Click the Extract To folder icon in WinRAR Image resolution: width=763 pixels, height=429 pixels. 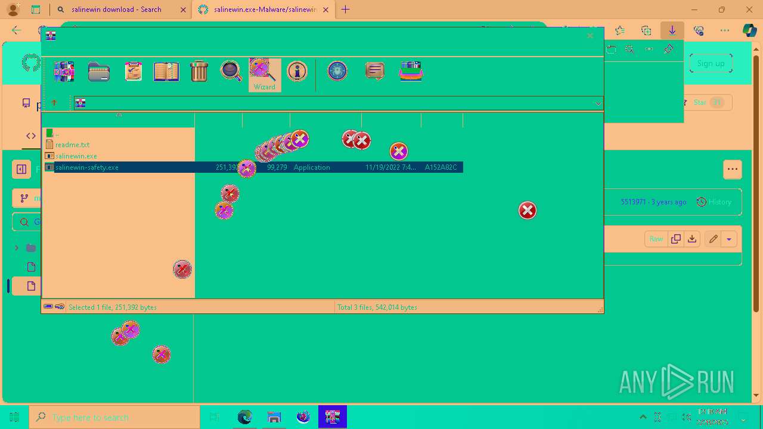click(99, 71)
